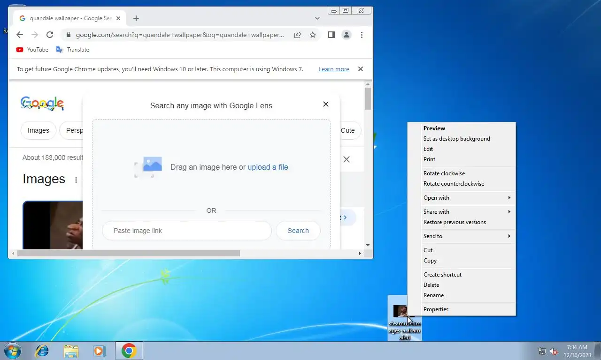The image size is (601, 360).
Task: Click scroll down arrow in Chrome
Action: [x=368, y=245]
